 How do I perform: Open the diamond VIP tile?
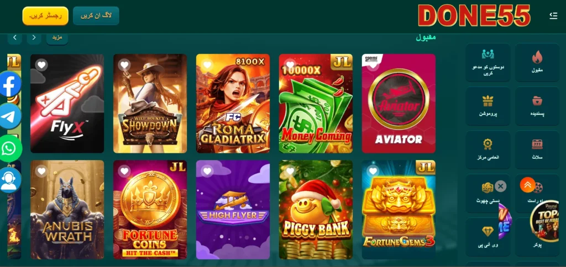[488, 237]
